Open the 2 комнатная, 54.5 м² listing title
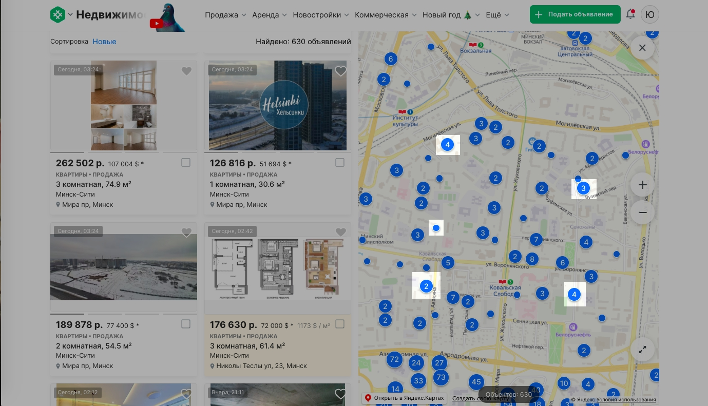 click(93, 346)
